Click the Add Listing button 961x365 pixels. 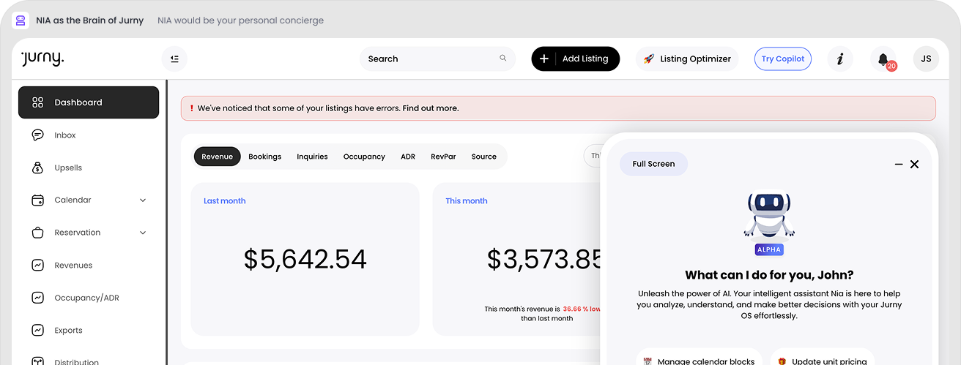click(x=575, y=59)
